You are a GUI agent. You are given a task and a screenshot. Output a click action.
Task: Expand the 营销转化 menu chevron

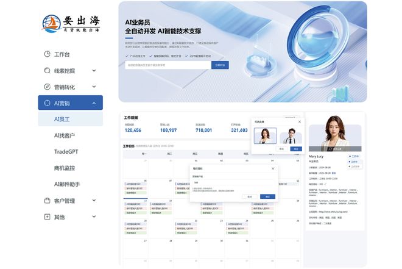click(94, 87)
